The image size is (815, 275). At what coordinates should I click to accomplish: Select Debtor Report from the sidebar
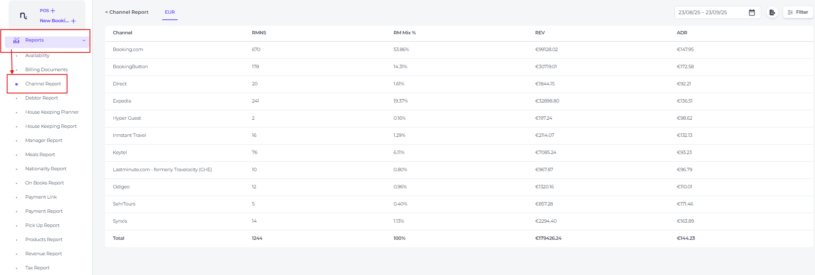click(x=42, y=98)
